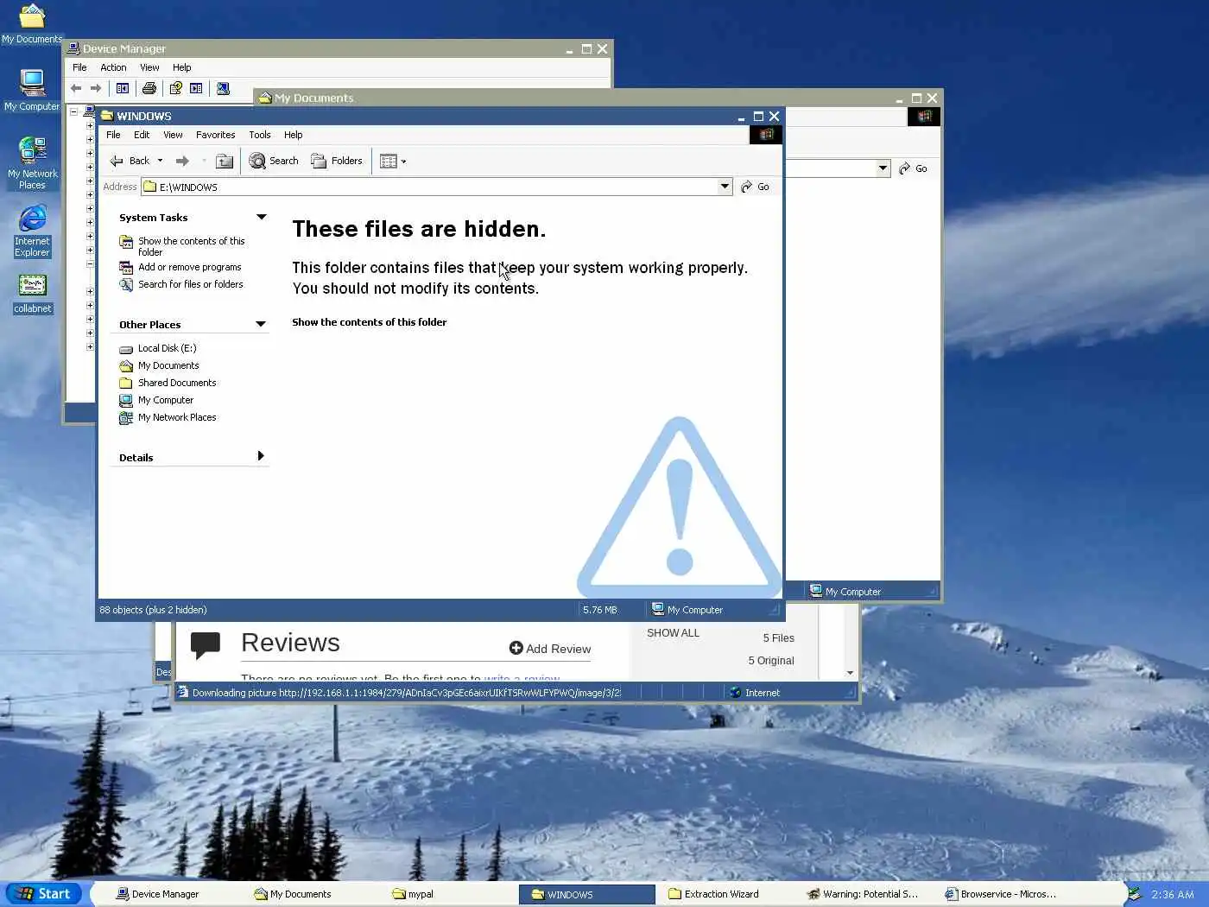Viewport: 1209px width, 907px height.
Task: Click Show the contents of this folder link
Action: pos(369,322)
